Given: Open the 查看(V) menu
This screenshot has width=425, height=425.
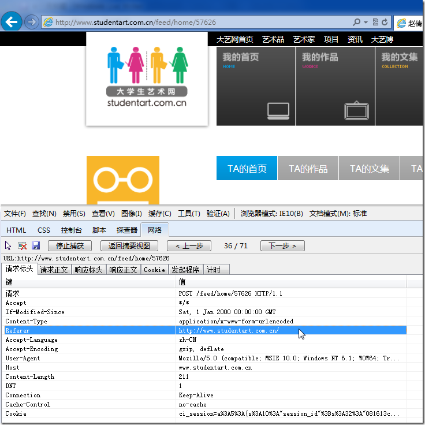Looking at the screenshot, I should coord(103,214).
